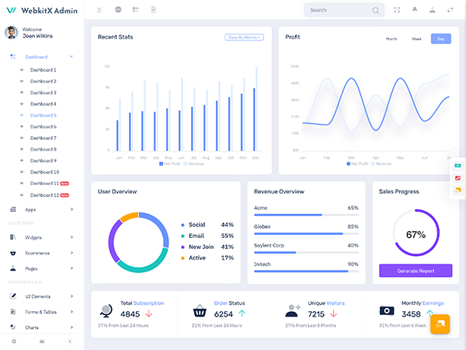Toggle Revenue legend in Recent Stats chart
Viewport: 466px width, 350px height.
[x=195, y=164]
